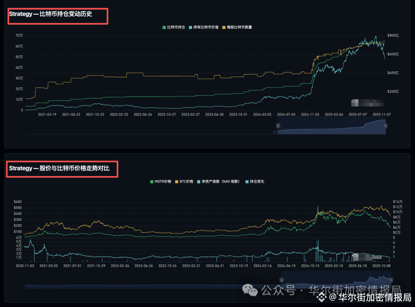
Task: Click the green MSTR价格 legend square icon
Action: [x=151, y=181]
